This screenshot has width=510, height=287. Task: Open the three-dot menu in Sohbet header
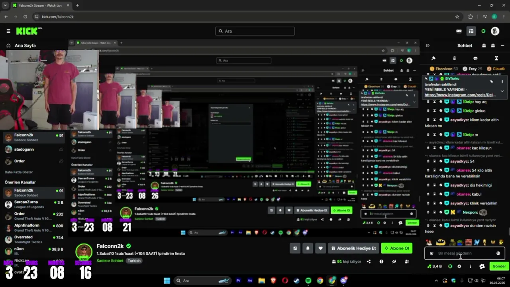coord(502,45)
